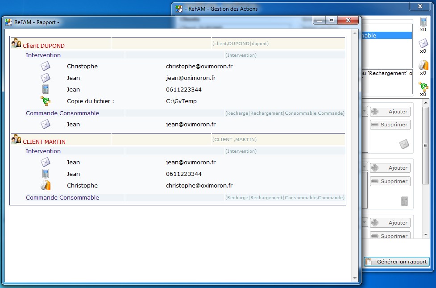The width and height of the screenshot is (436, 288).
Task: Click the phone counter icon at top right
Action: point(423,22)
